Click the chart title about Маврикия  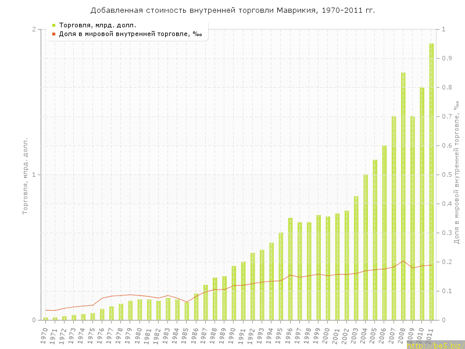tap(233, 10)
